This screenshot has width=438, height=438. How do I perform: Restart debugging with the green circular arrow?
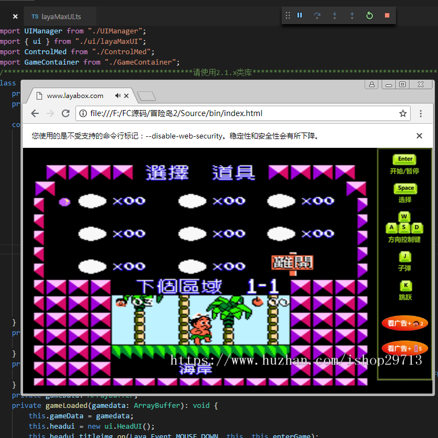370,15
